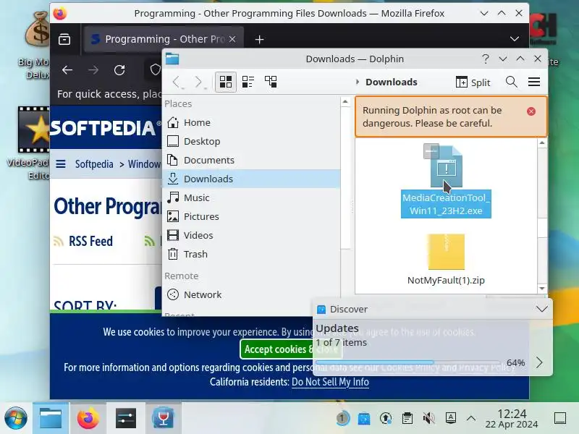
Task: Click Firefox tracking protection shield
Action: coord(156,69)
